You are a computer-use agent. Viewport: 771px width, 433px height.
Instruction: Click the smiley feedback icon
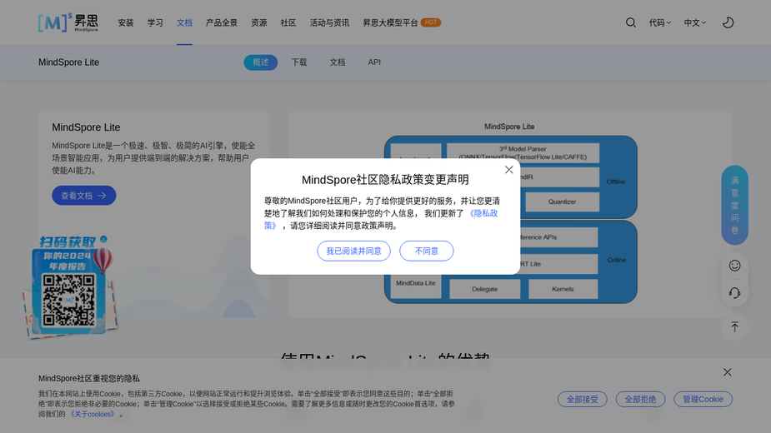click(x=734, y=266)
